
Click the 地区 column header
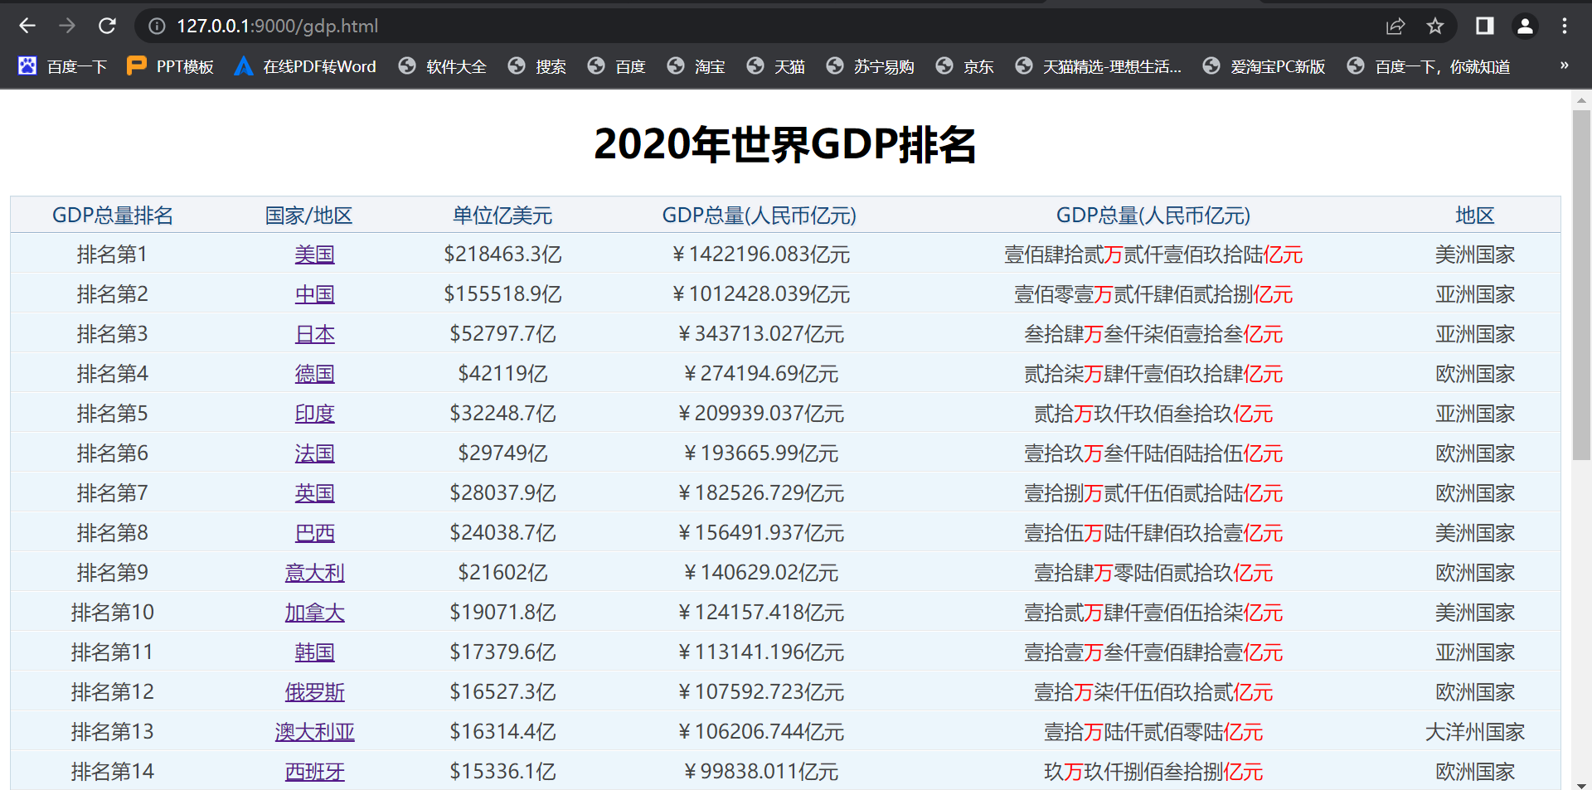1475,216
